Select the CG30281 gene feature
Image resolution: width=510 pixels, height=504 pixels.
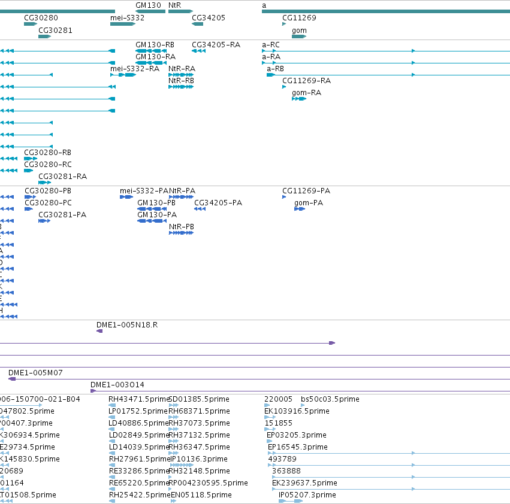pos(44,37)
